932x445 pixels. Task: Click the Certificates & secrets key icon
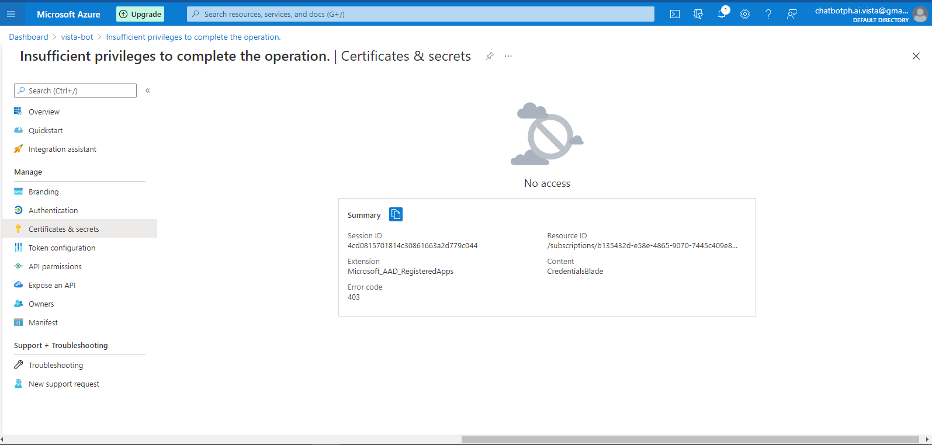click(18, 229)
